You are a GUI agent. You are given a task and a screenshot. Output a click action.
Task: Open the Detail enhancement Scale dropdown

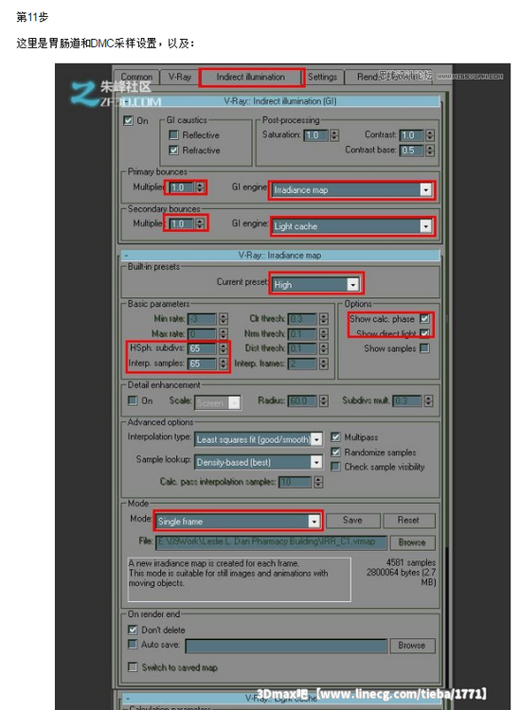tap(218, 402)
